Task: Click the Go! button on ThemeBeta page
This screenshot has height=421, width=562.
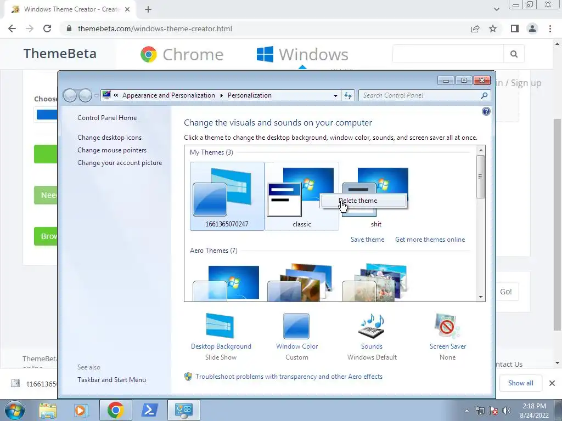Action: pos(507,292)
